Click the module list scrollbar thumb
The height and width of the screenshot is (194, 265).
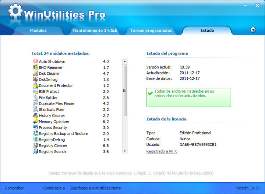tap(124, 91)
